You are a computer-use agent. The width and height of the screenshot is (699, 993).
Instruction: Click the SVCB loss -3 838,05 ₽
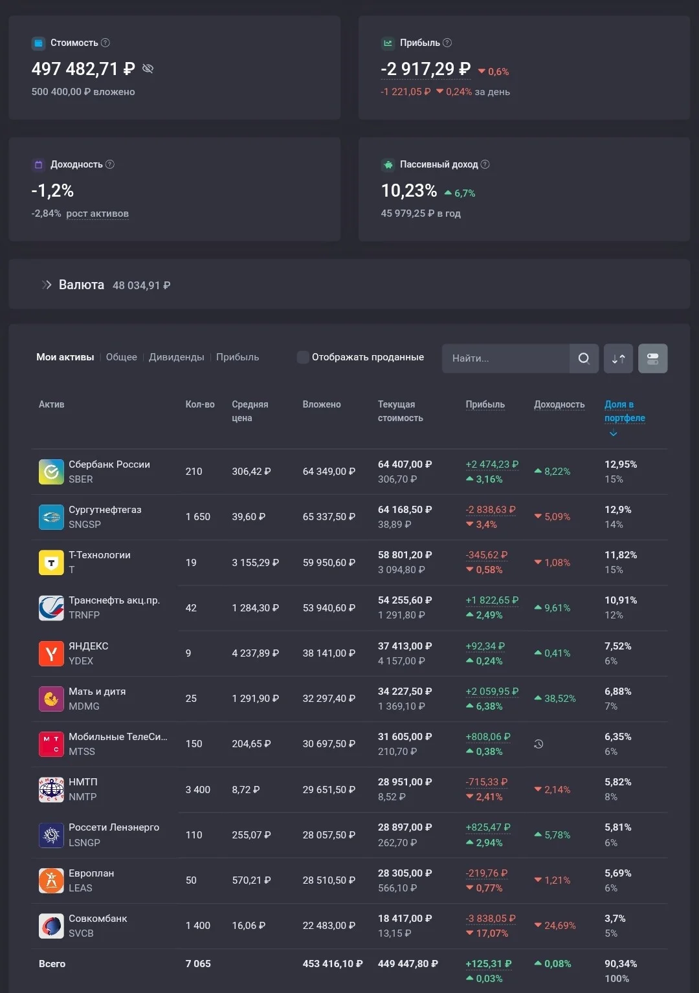point(491,919)
